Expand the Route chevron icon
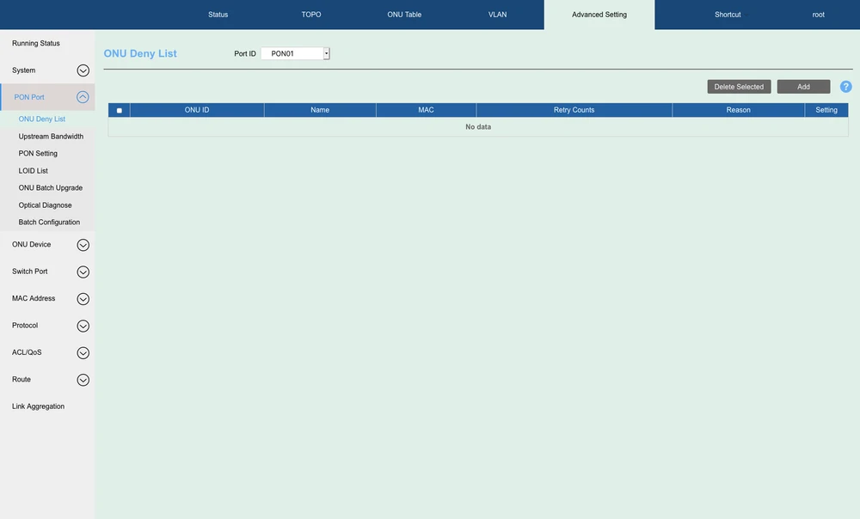This screenshot has height=519, width=860. [83, 380]
